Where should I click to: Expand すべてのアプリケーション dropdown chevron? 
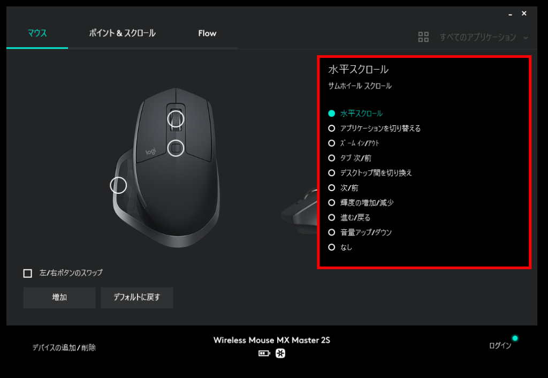[x=526, y=37]
